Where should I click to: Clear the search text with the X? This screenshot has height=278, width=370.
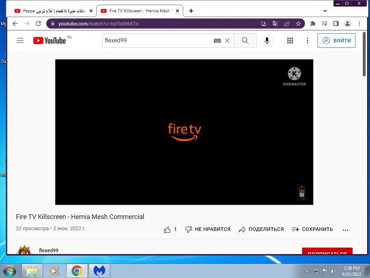pyautogui.click(x=227, y=41)
